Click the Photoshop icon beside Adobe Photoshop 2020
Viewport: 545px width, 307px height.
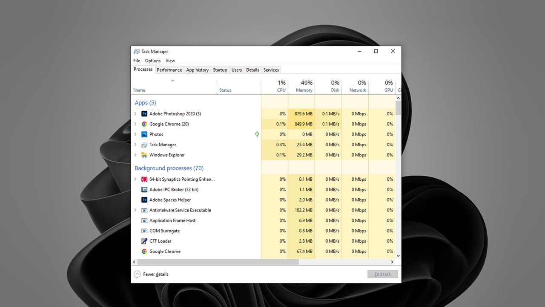coord(144,114)
